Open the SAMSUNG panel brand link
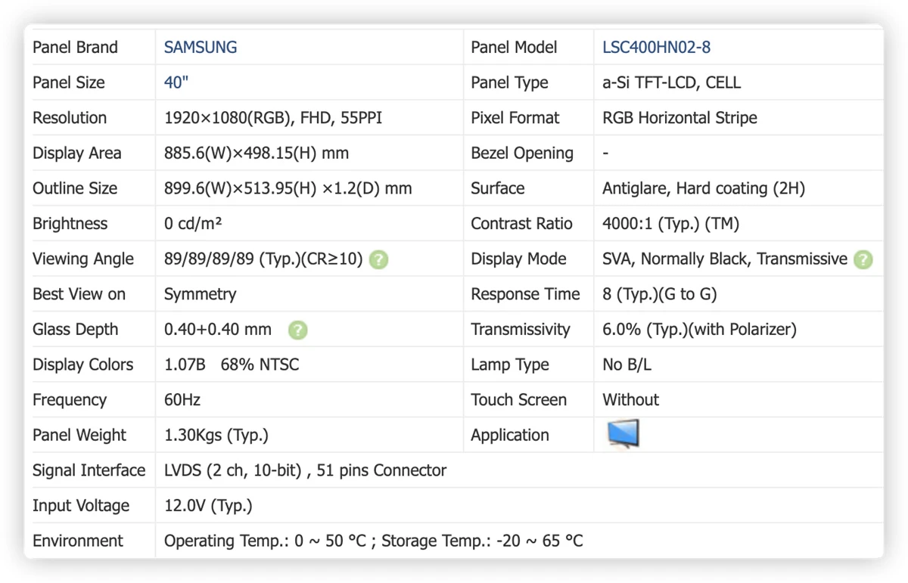 201,47
